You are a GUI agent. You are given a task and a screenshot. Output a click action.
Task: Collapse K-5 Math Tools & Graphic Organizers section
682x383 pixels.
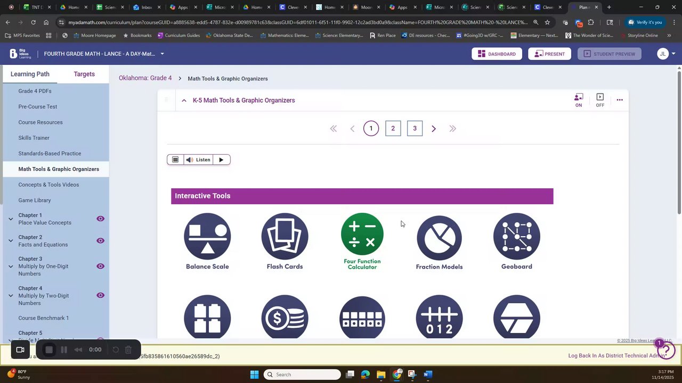[x=184, y=100]
